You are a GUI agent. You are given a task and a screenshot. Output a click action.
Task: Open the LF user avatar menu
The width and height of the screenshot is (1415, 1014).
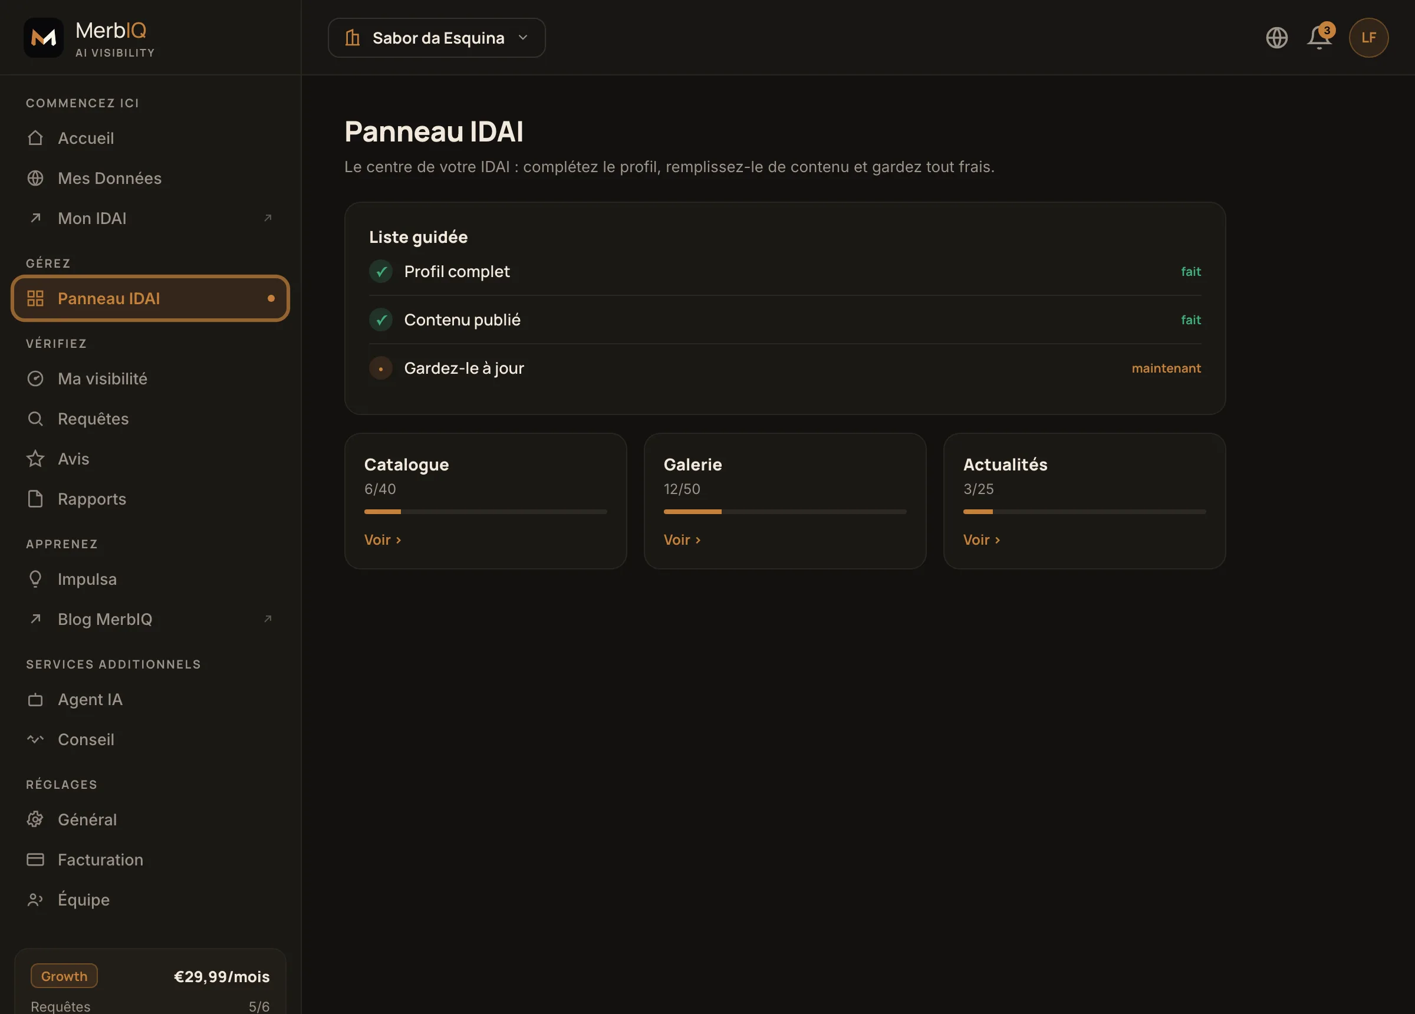[1368, 38]
